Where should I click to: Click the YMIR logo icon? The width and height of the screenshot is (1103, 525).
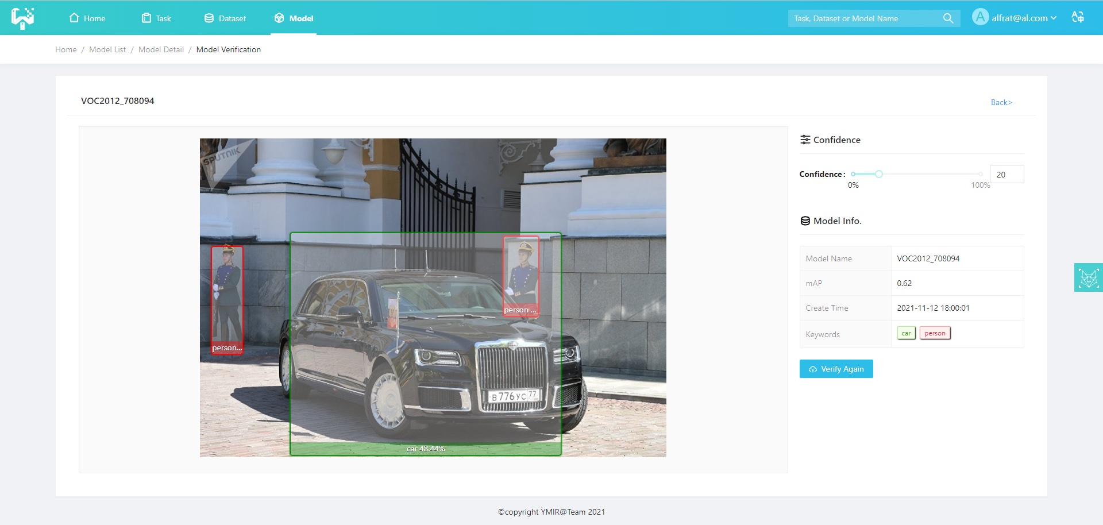22,18
